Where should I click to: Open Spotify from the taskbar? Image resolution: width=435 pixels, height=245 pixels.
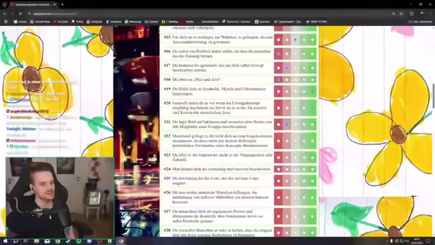click(79, 241)
